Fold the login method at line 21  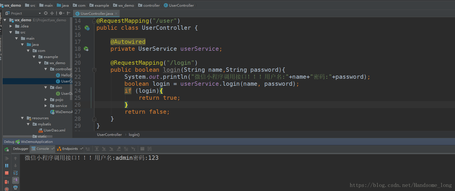pos(94,70)
